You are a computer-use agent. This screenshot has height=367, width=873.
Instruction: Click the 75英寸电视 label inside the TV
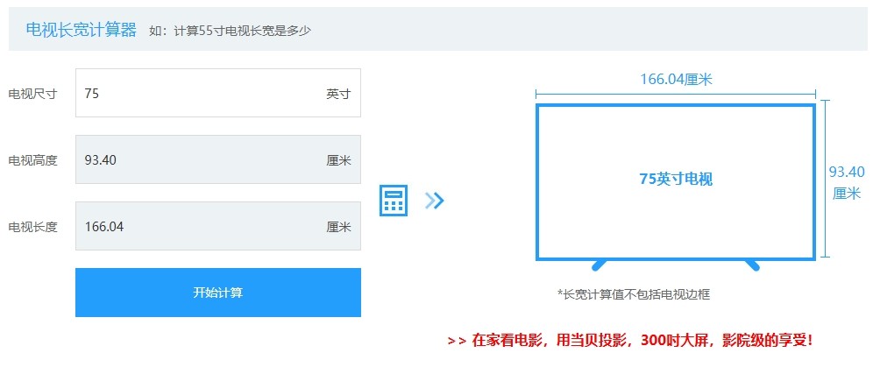point(676,179)
